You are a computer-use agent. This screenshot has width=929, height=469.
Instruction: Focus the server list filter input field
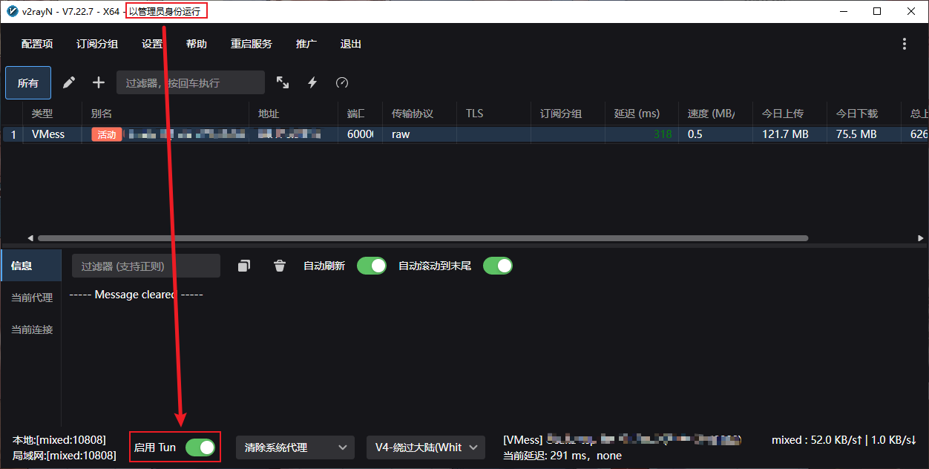coord(191,82)
